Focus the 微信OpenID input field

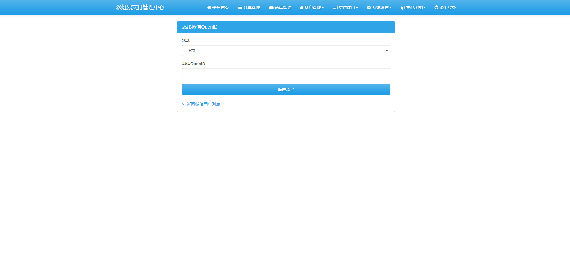pos(286,74)
